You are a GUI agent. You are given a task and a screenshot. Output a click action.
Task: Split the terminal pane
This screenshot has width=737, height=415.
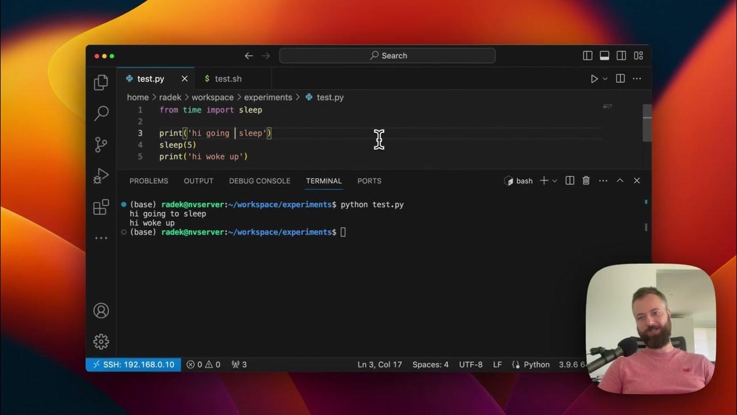click(570, 181)
